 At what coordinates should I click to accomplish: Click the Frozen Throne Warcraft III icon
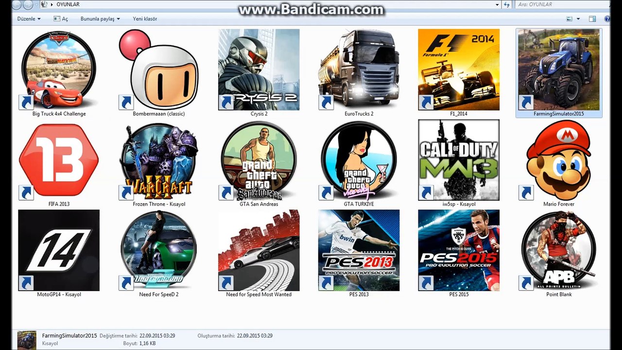(159, 160)
